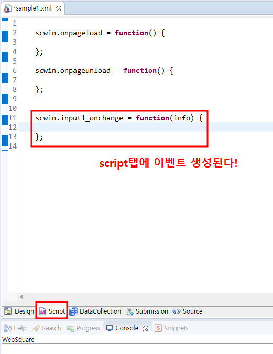The image size is (273, 354).
Task: Click the function keyword on line 2
Action: click(132, 33)
